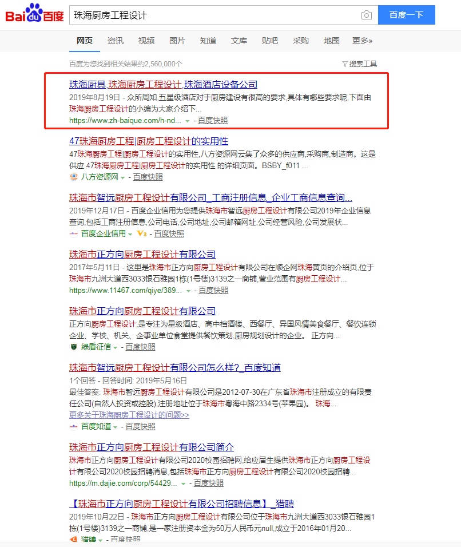Open 百度快照 for zh-baique.com result

213,120
